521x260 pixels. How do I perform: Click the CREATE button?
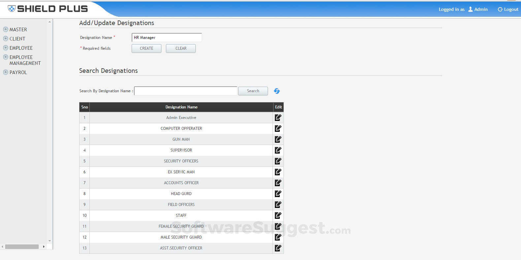(147, 48)
